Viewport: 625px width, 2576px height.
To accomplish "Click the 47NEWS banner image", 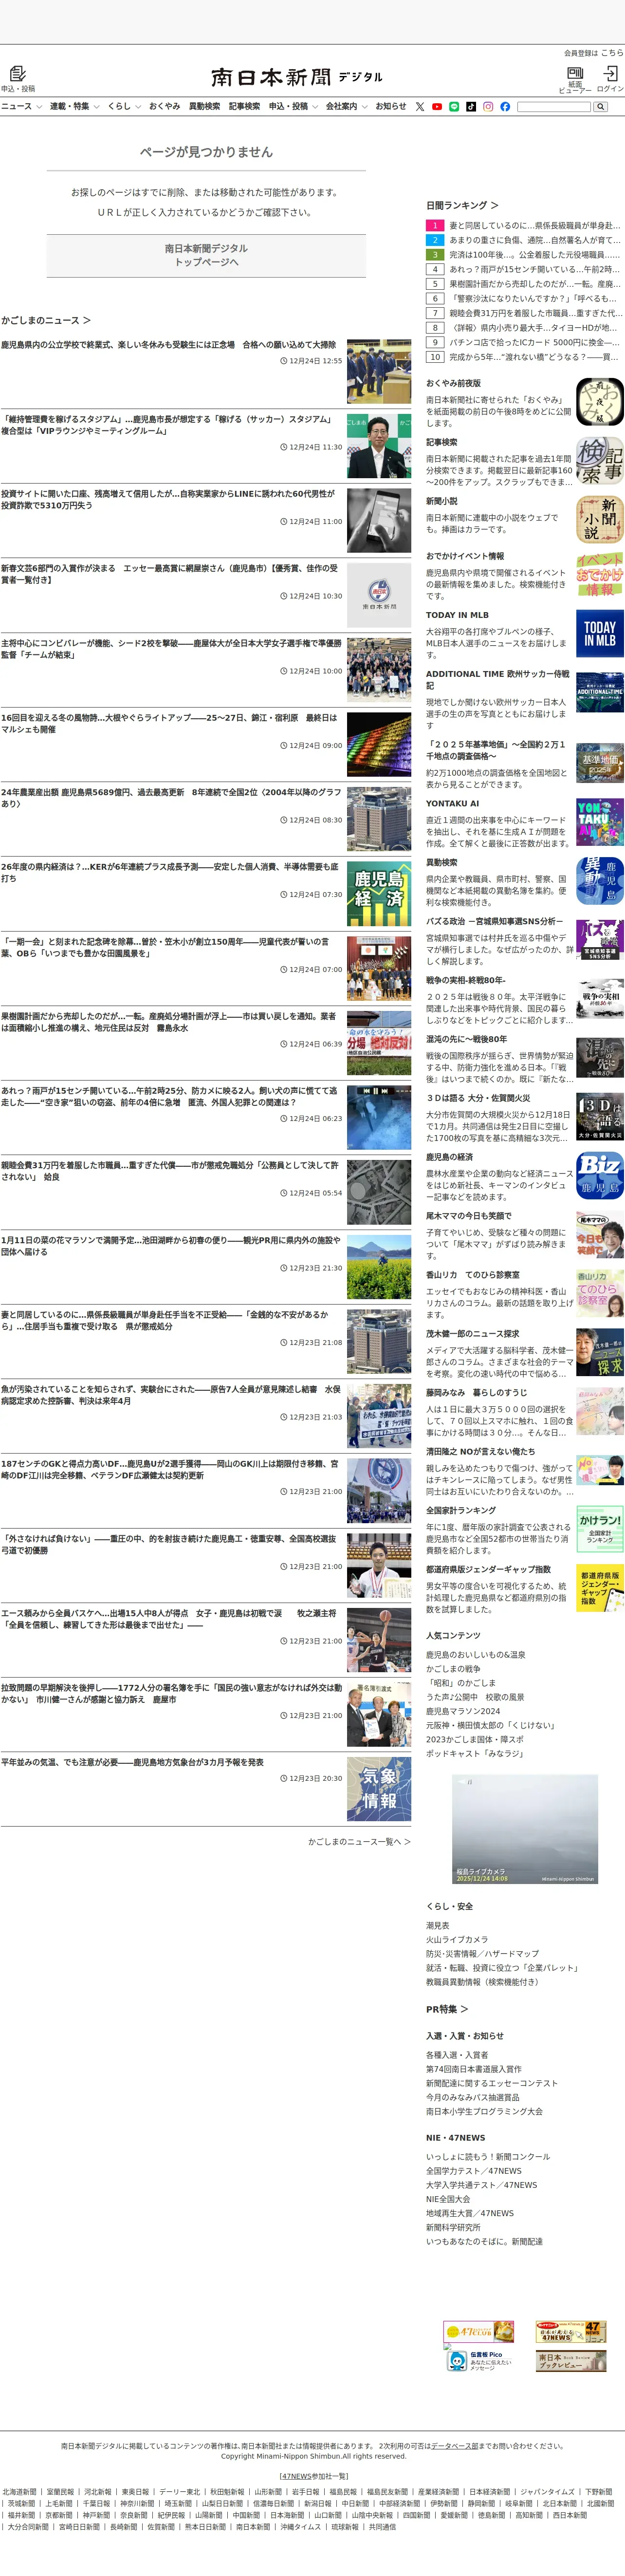I will click(571, 2332).
